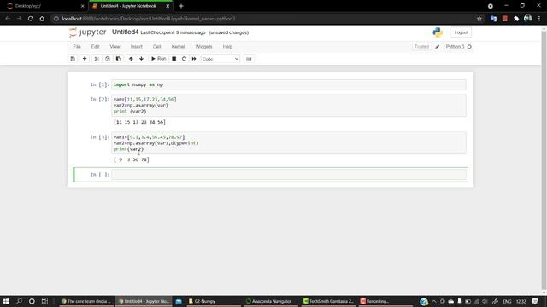The image size is (547, 307).
Task: Open the Widgets menu
Action: [x=203, y=47]
